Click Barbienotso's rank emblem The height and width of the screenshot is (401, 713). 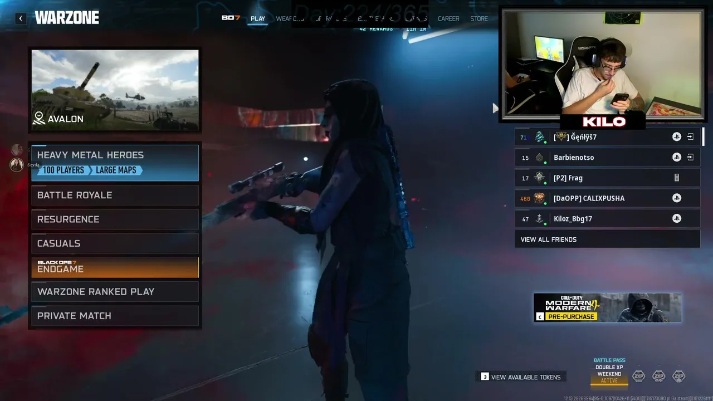coord(539,158)
